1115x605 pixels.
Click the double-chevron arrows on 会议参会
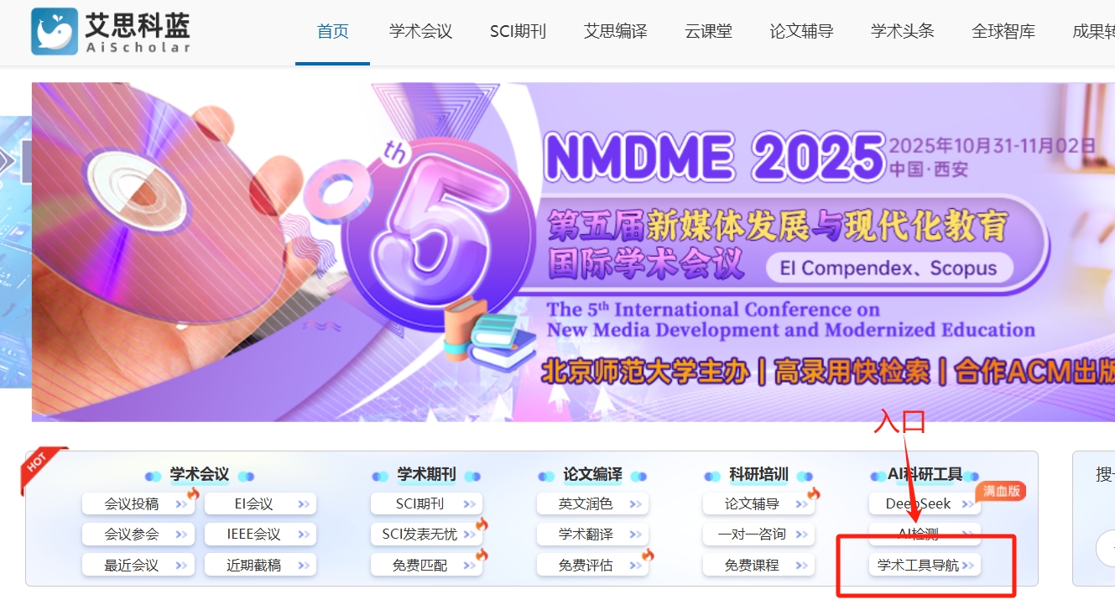click(x=182, y=534)
